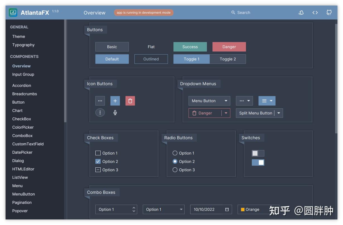Select the Option 3 radio button
This screenshot has width=343, height=225.
[175, 170]
